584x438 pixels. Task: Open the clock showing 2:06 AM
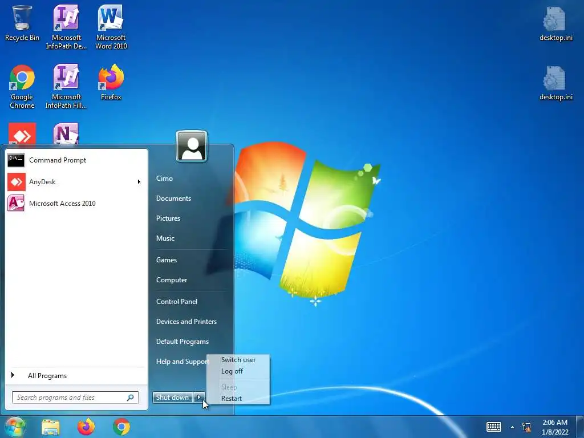click(555, 427)
